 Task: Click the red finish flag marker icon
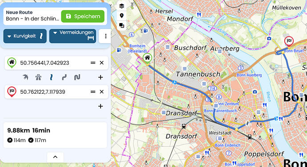coord(12,91)
